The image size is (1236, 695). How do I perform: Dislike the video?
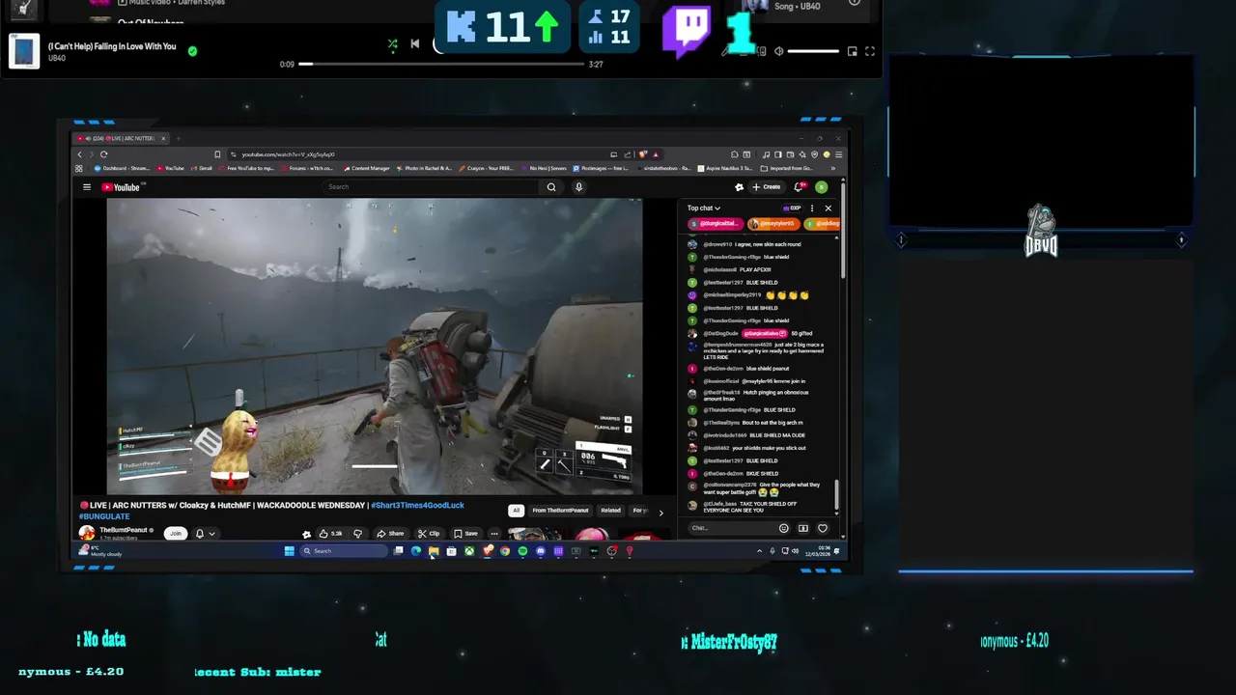(x=357, y=533)
